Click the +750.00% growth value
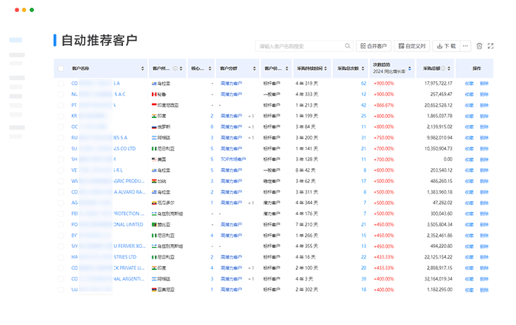This screenshot has height=325, width=516. point(384,138)
